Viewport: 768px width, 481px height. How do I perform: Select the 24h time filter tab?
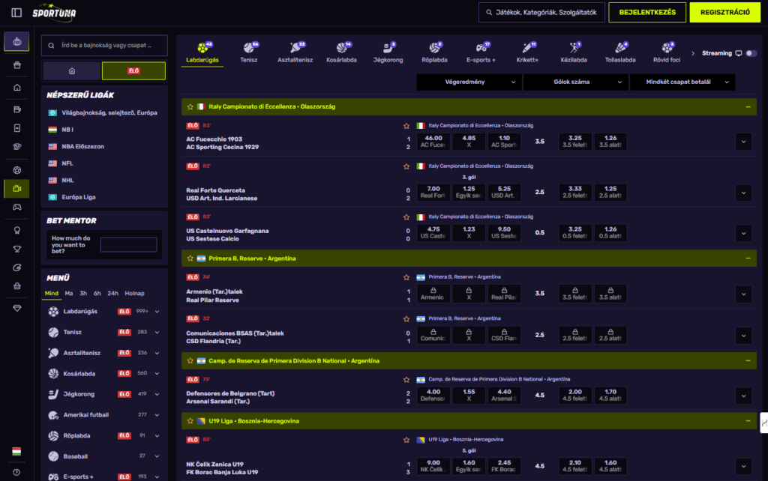(112, 293)
